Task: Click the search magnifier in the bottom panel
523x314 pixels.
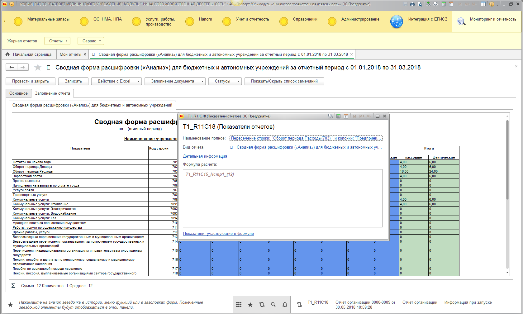Action: click(273, 305)
